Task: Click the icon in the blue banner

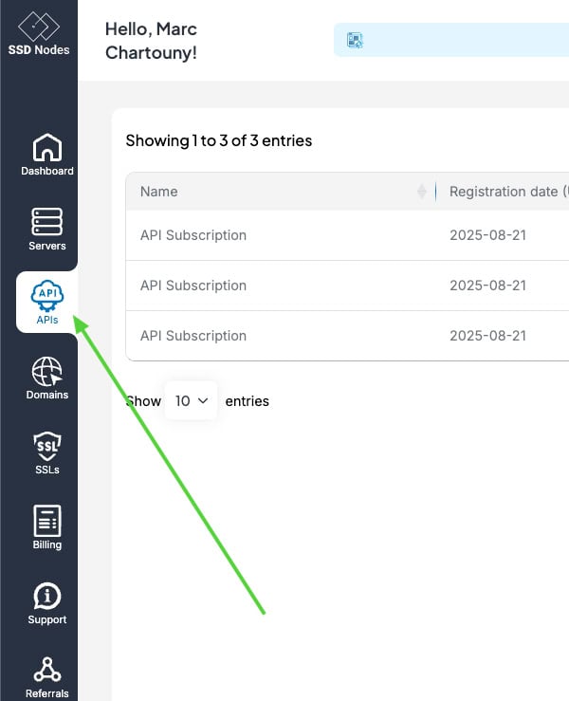Action: click(x=355, y=40)
